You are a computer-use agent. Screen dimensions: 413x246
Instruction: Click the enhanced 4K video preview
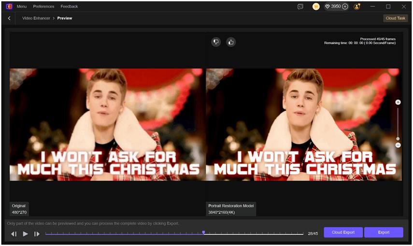(x=304, y=125)
